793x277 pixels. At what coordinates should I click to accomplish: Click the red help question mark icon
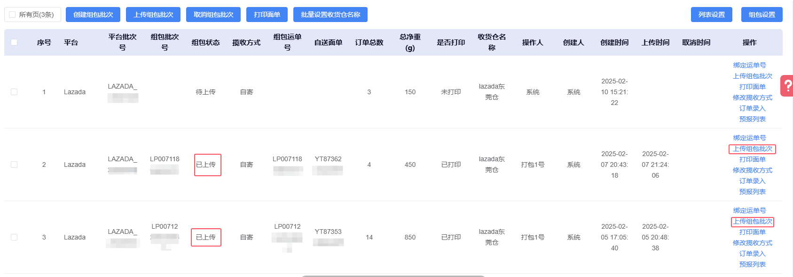pyautogui.click(x=787, y=86)
